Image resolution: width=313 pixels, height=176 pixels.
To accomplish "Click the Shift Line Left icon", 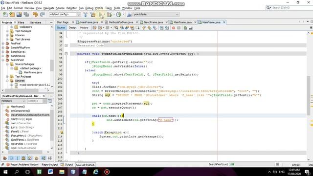I will 161,28.
